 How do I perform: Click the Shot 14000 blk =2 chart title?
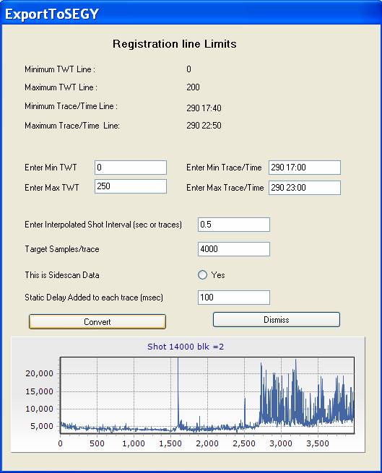tap(186, 347)
